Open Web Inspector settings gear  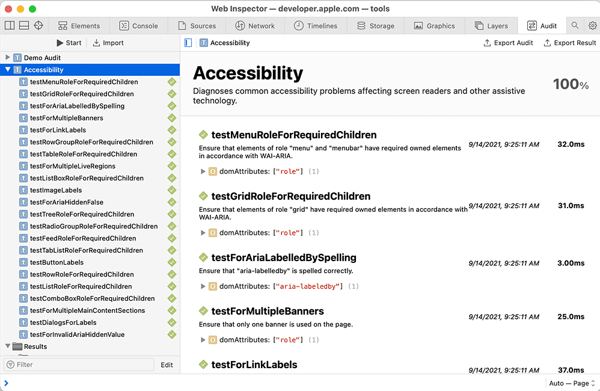click(592, 26)
